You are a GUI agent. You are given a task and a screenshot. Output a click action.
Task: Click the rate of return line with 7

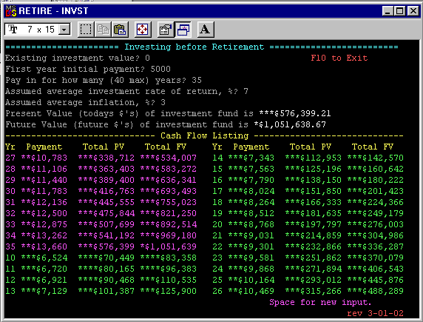pyautogui.click(x=126, y=91)
